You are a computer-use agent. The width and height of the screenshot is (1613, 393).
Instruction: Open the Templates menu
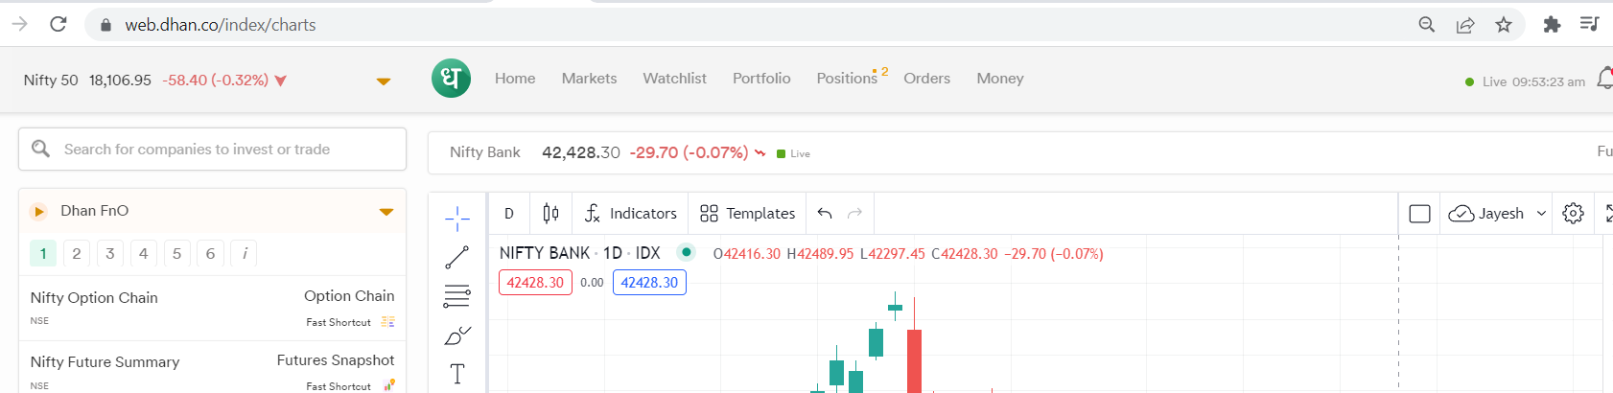click(748, 213)
